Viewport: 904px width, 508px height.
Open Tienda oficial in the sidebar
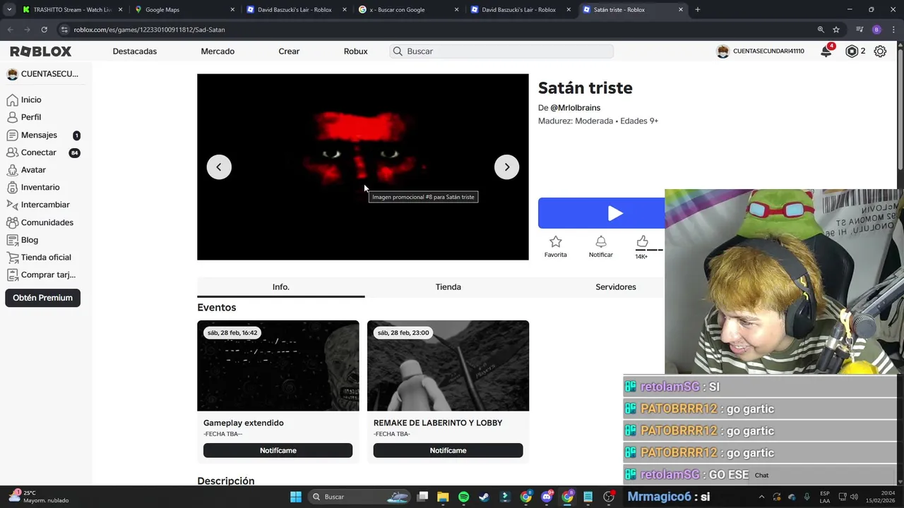(x=46, y=258)
